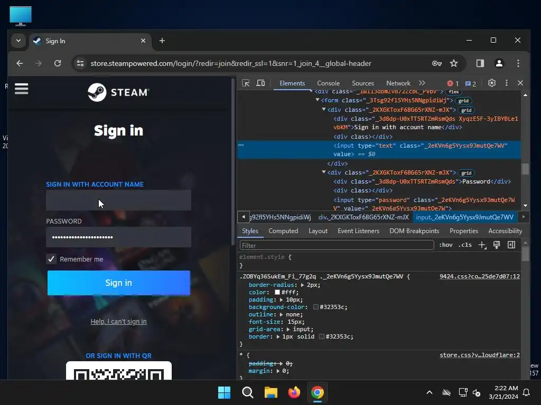Close the Sign In tab
The width and height of the screenshot is (541, 405).
tap(143, 41)
